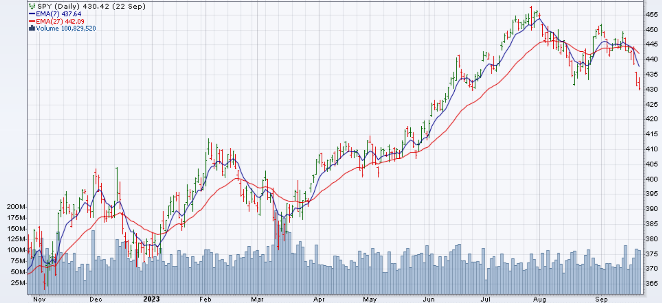This screenshot has width=662, height=303.
Task: Select the SPY (Daily) 430.42 title text
Action: 91,6
